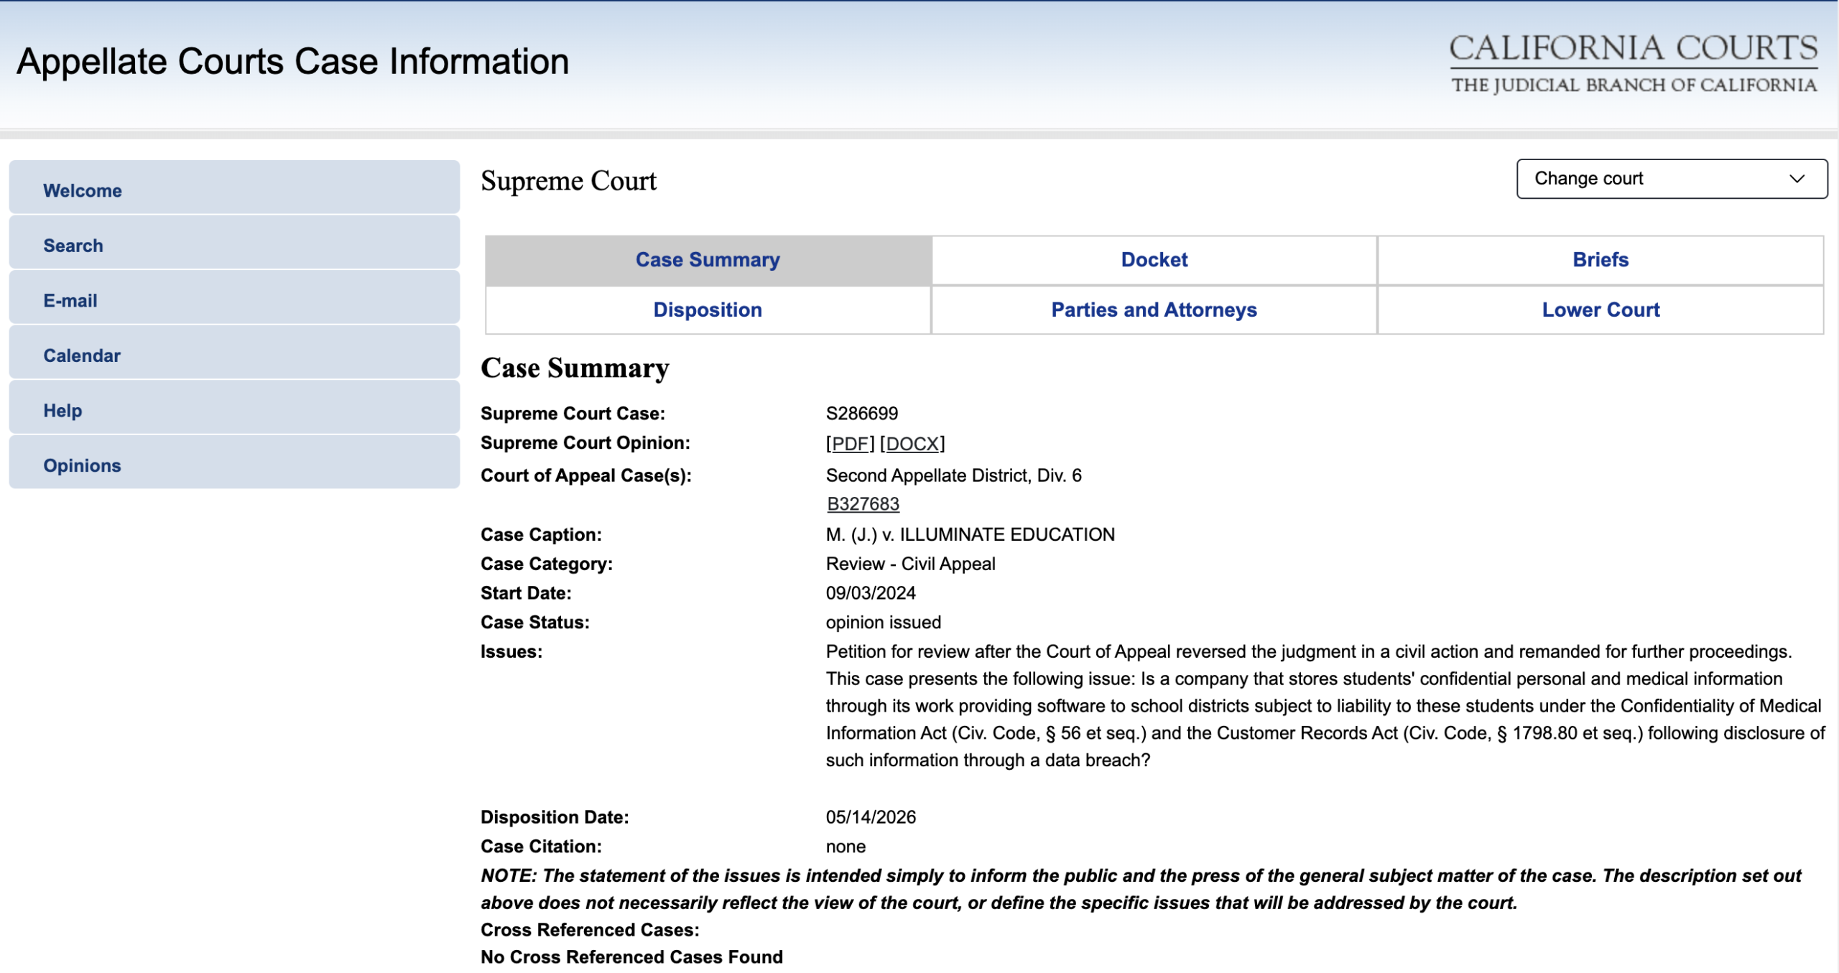This screenshot has height=973, width=1839.
Task: View the Disposition tab
Action: tap(708, 310)
